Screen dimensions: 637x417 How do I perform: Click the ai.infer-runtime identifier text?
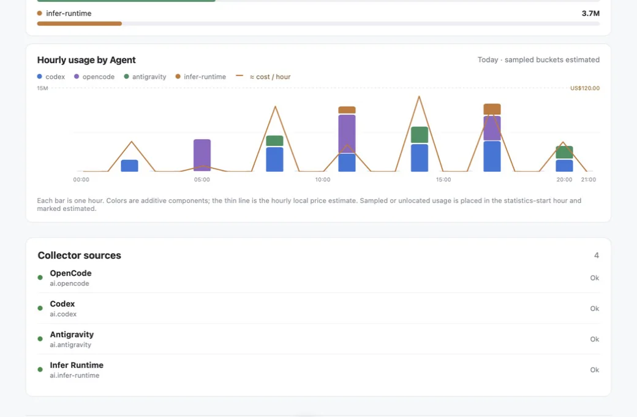coord(74,375)
